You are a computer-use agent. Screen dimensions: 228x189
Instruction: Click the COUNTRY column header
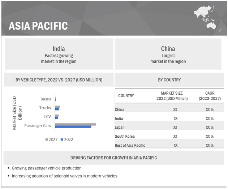126,96
